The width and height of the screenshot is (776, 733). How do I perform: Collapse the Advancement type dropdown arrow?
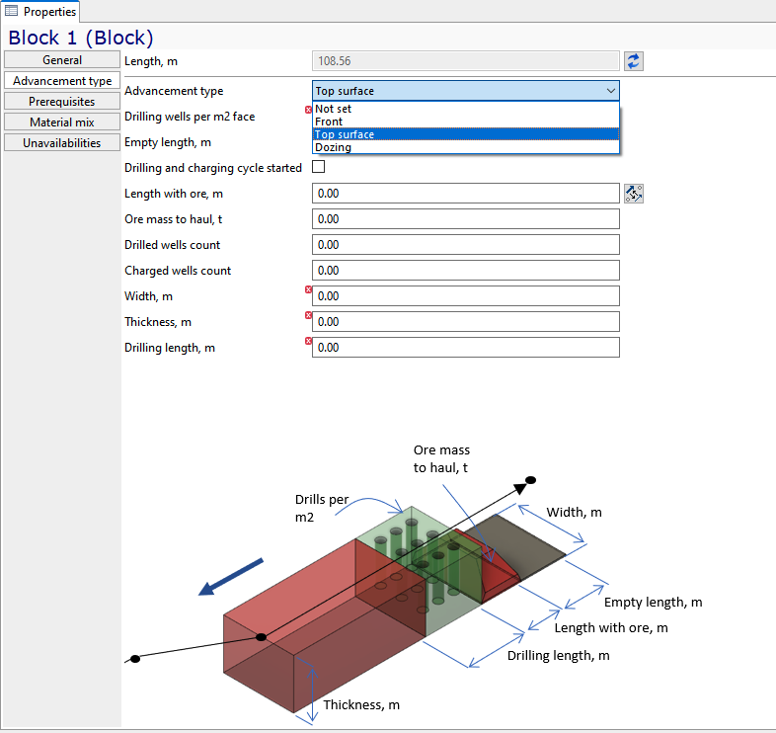coord(611,91)
